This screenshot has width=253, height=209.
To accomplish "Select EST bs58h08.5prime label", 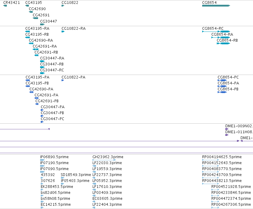I will tap(56, 199).
